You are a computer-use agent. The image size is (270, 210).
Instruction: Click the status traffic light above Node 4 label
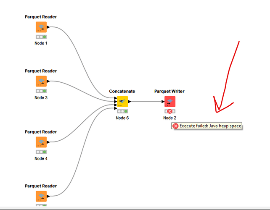click(x=41, y=152)
